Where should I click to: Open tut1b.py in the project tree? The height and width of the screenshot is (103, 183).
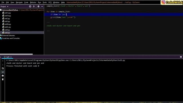pyautogui.click(x=8, y=16)
